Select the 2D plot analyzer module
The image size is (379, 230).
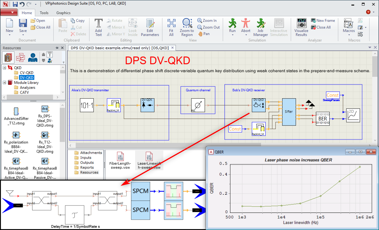point(353,116)
